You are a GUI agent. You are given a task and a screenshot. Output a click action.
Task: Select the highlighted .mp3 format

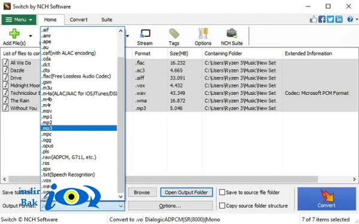[79, 128]
